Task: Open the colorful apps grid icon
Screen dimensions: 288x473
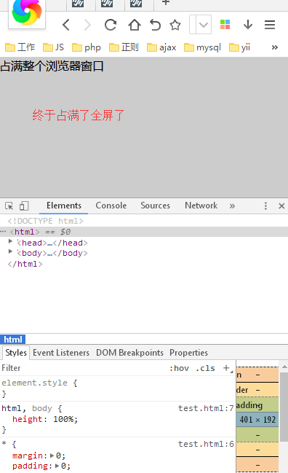Action: click(x=225, y=25)
